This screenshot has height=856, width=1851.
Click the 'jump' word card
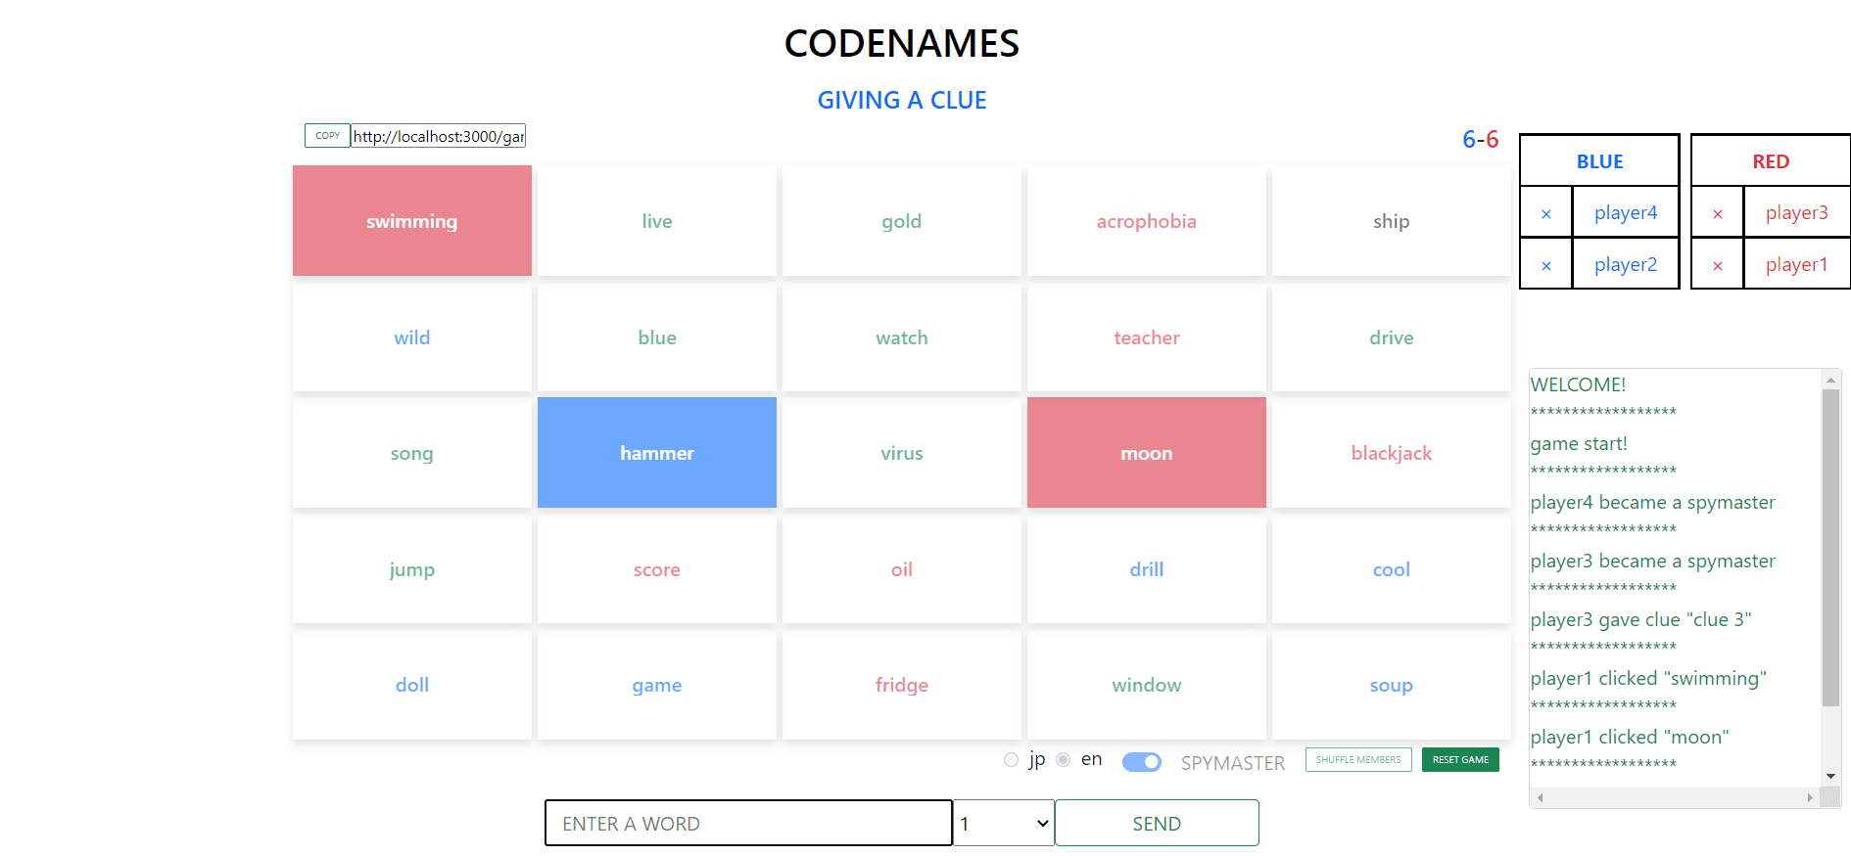coord(412,569)
